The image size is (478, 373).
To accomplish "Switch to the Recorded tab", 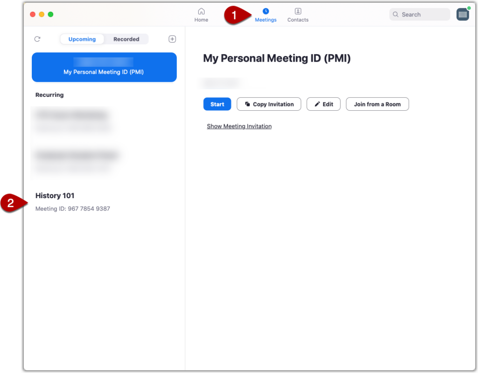I will click(126, 39).
